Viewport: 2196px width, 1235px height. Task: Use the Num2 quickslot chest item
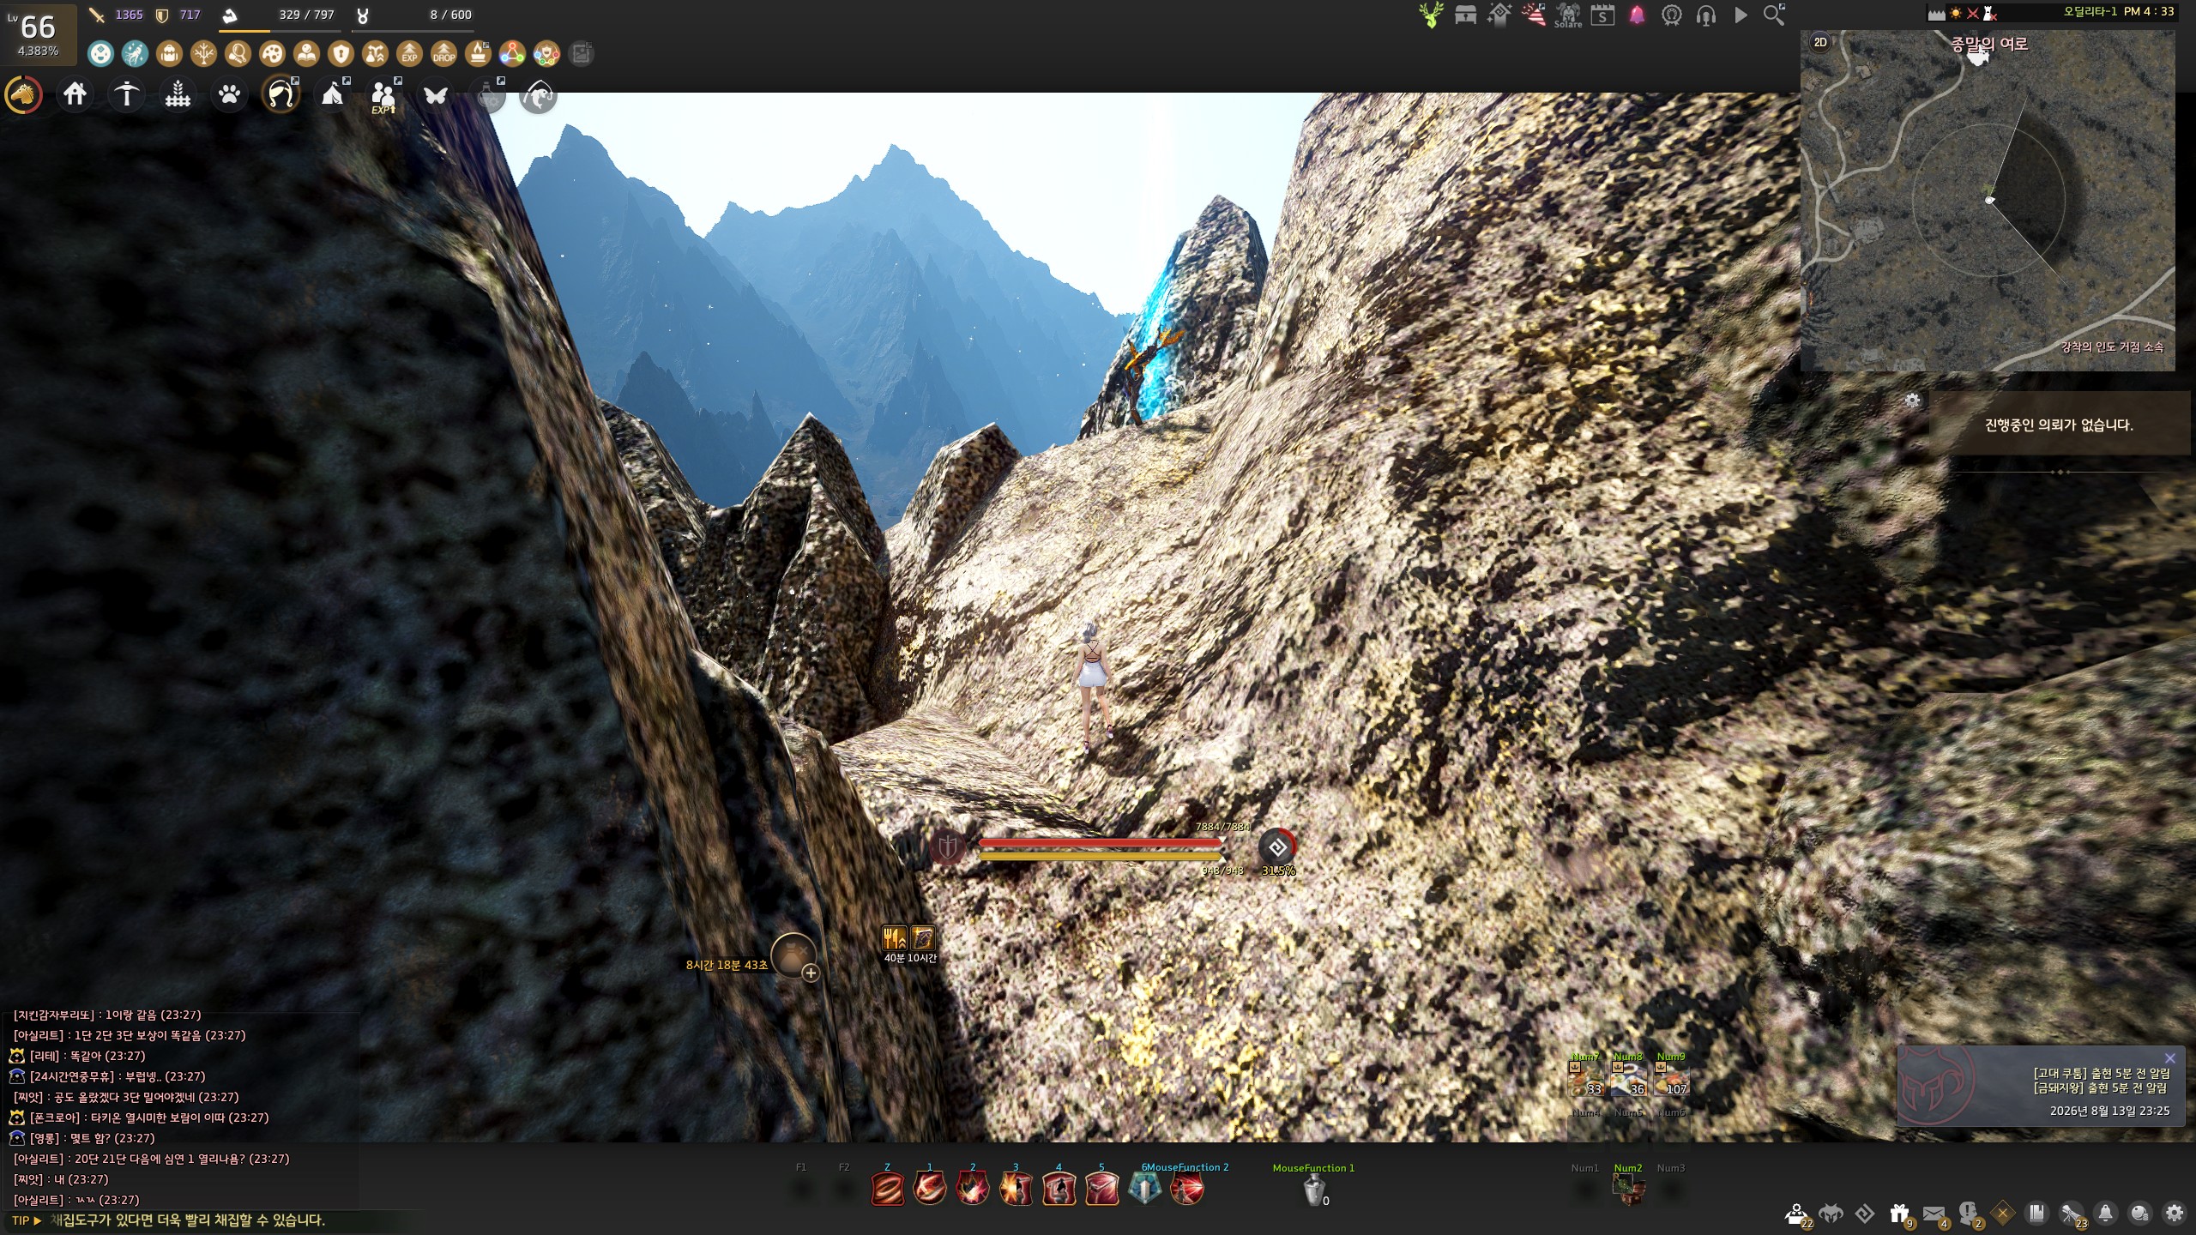[x=1628, y=1189]
